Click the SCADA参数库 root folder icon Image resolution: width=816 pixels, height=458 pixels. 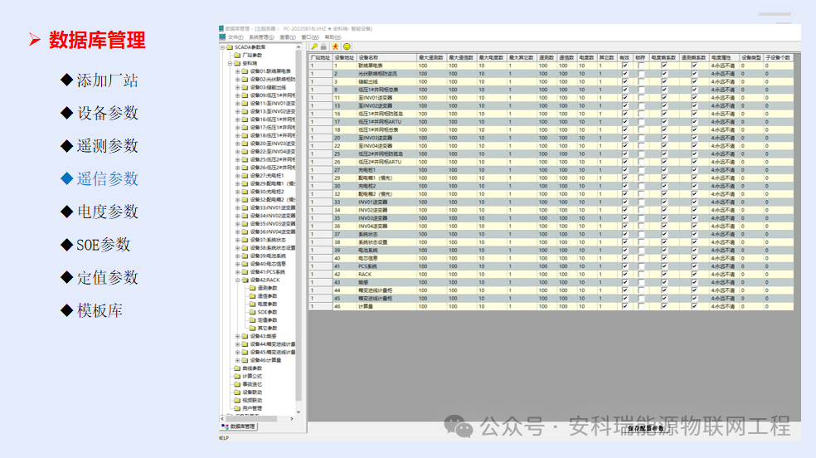(230, 47)
